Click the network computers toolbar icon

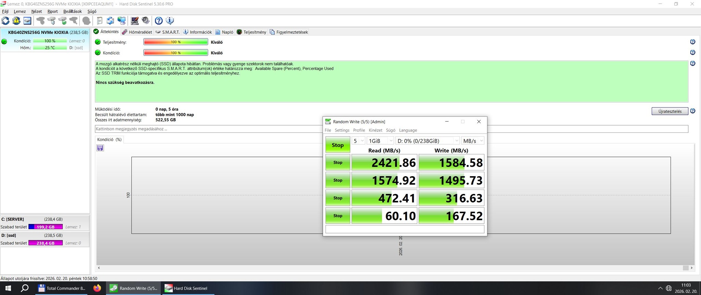[122, 21]
